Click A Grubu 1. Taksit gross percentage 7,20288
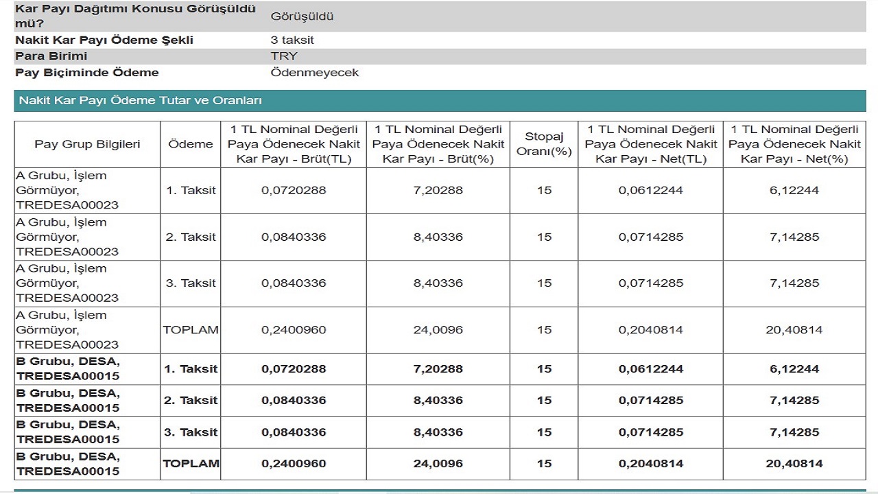Image resolution: width=878 pixels, height=494 pixels. pos(438,191)
